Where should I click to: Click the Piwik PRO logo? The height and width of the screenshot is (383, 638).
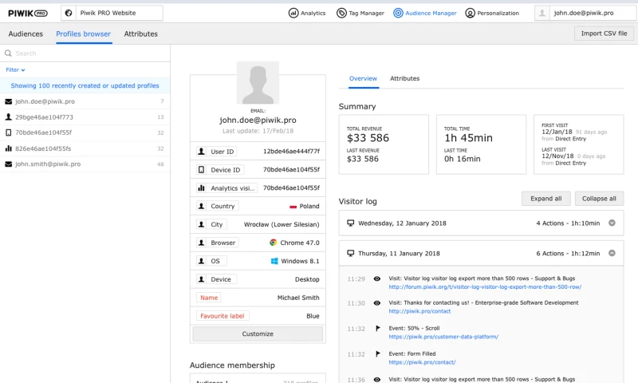pyautogui.click(x=28, y=13)
